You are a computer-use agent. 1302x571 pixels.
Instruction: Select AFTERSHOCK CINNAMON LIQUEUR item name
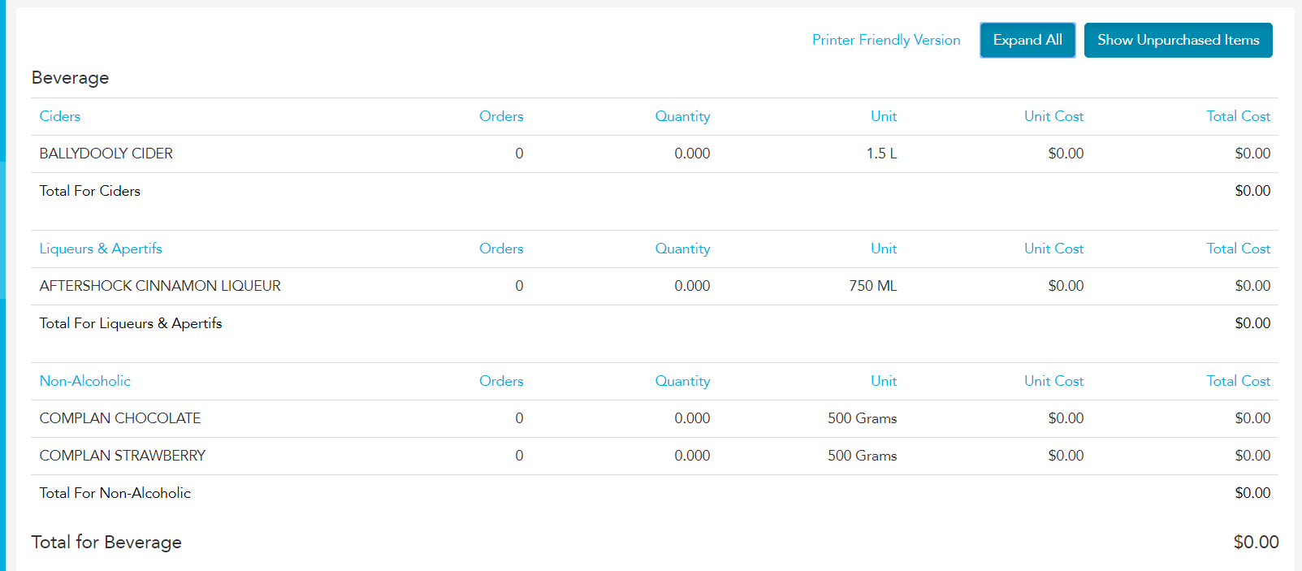point(160,286)
